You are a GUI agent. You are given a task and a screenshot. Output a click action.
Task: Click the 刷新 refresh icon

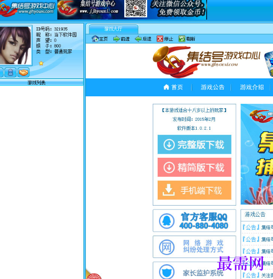182,38
